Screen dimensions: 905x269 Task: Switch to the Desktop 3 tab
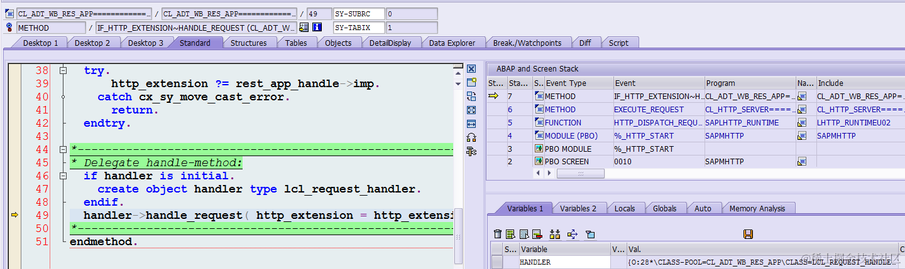click(x=146, y=43)
